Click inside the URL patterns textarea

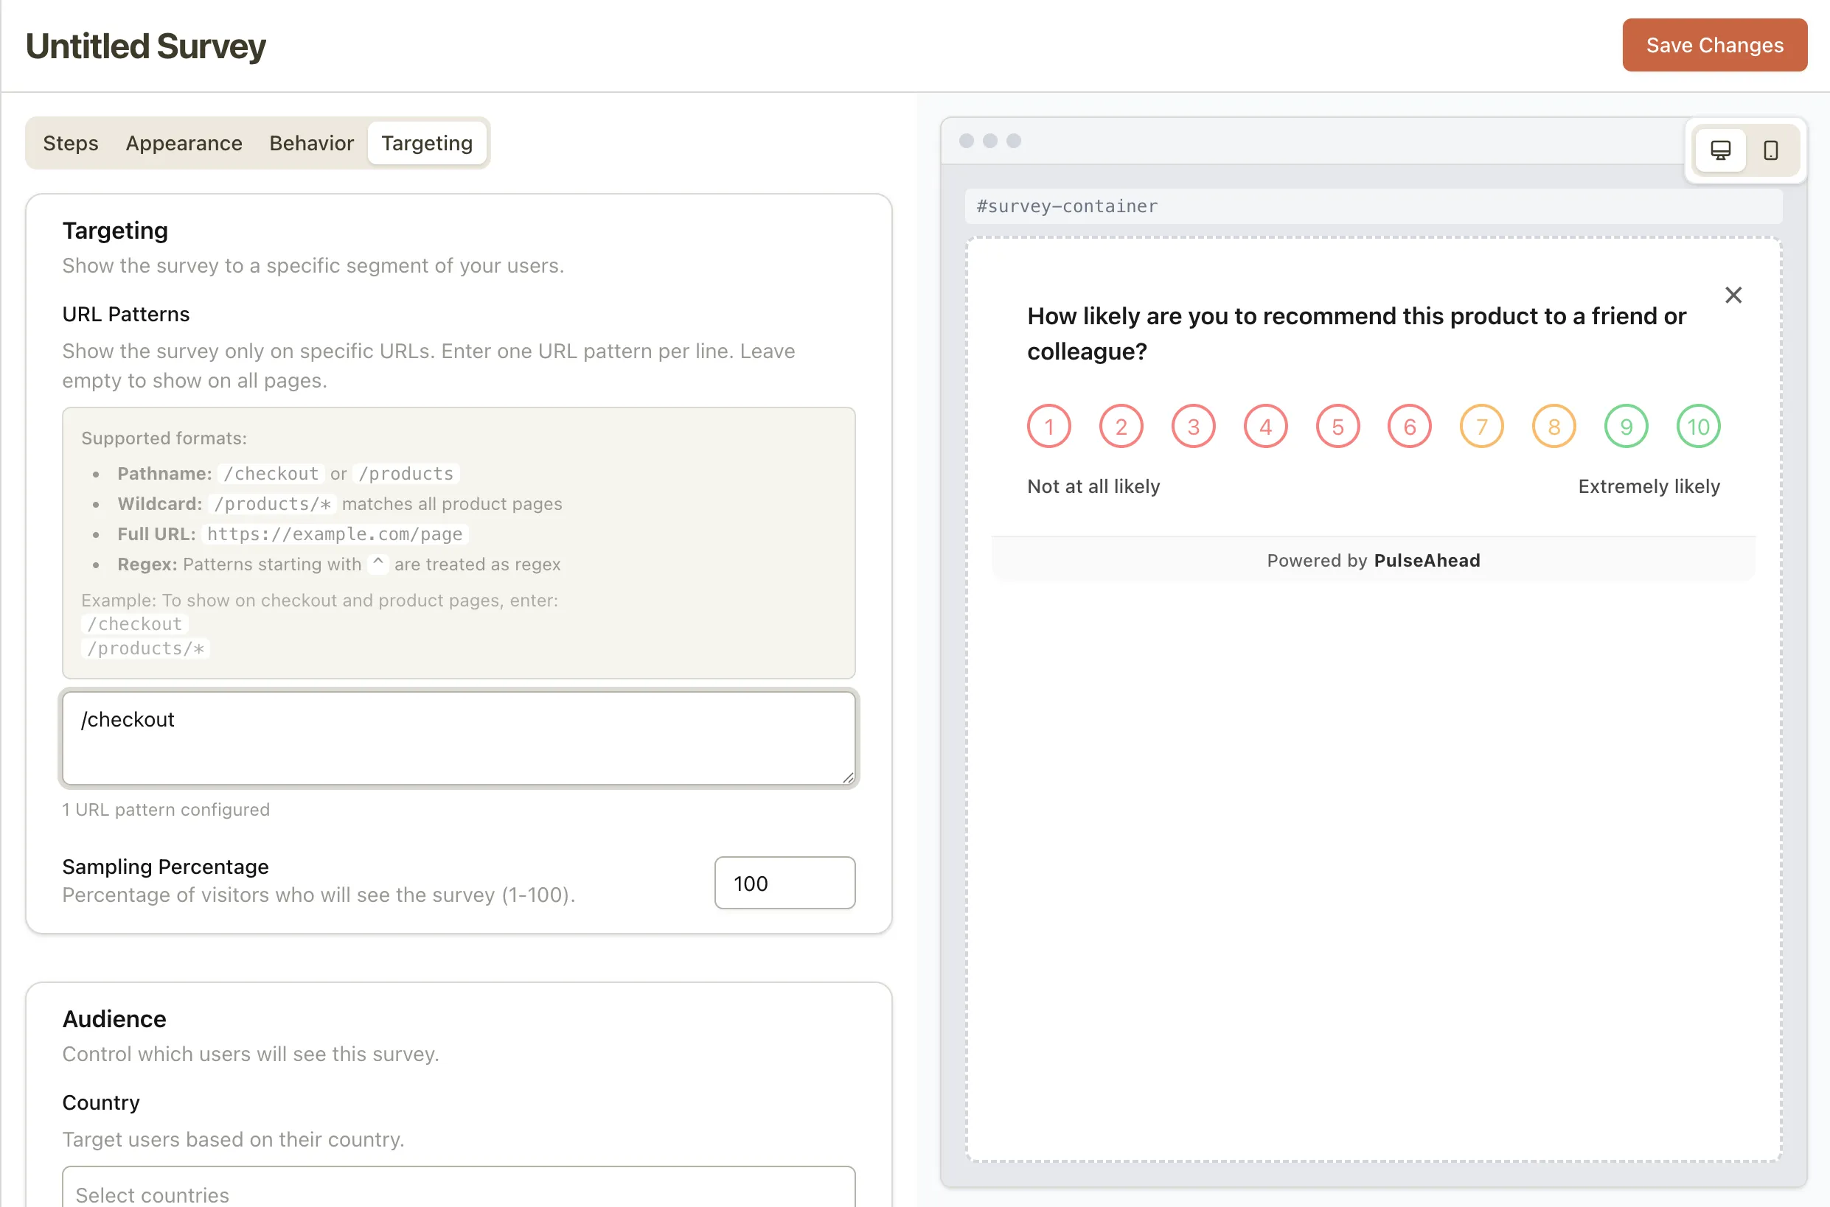(459, 737)
